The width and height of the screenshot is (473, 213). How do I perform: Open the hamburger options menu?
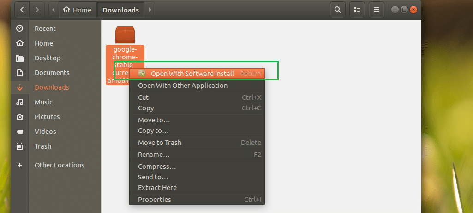[377, 10]
